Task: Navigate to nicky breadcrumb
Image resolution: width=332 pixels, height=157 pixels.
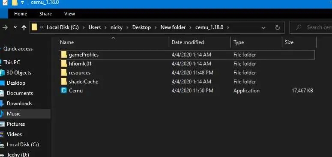Action: click(117, 27)
